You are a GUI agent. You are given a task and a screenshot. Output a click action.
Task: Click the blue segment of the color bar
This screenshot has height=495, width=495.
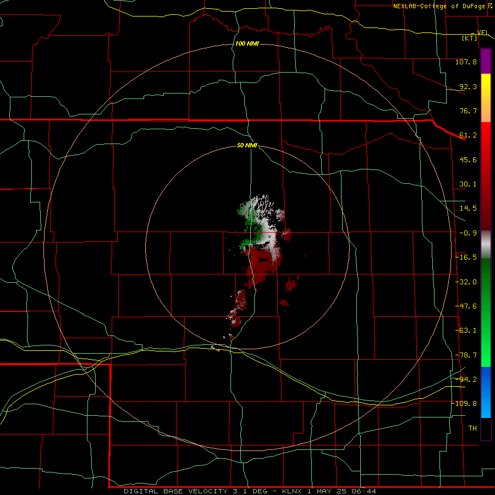point(486,392)
